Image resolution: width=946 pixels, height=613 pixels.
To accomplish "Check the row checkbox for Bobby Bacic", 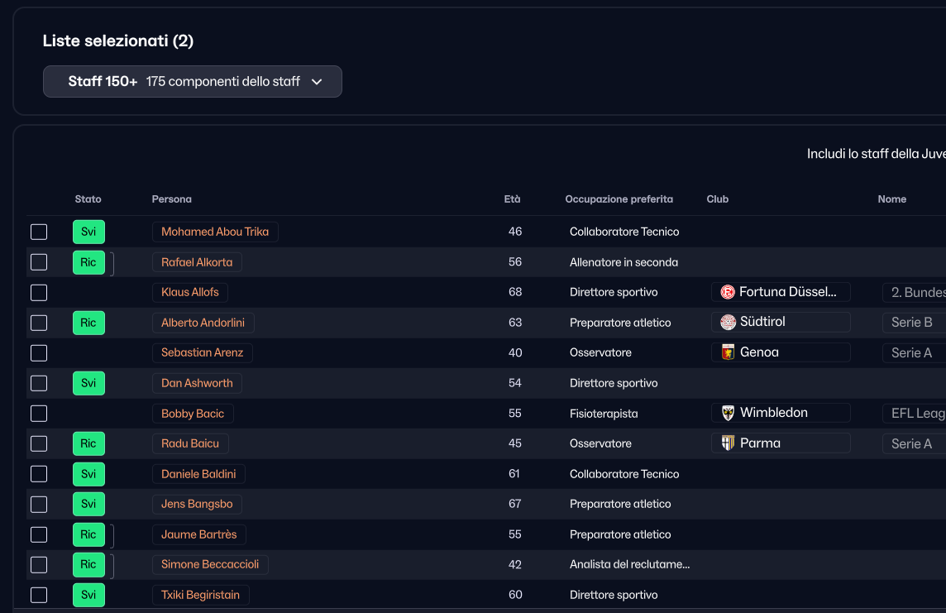I will pos(39,413).
